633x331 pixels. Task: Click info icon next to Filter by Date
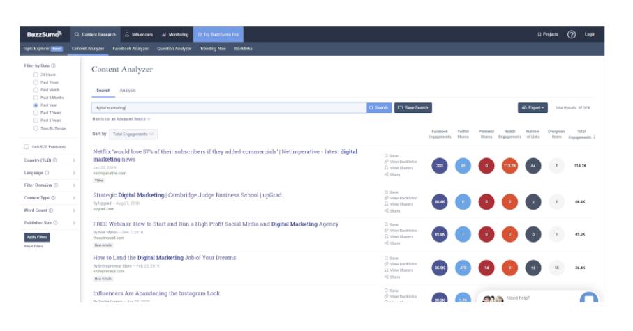coord(53,66)
